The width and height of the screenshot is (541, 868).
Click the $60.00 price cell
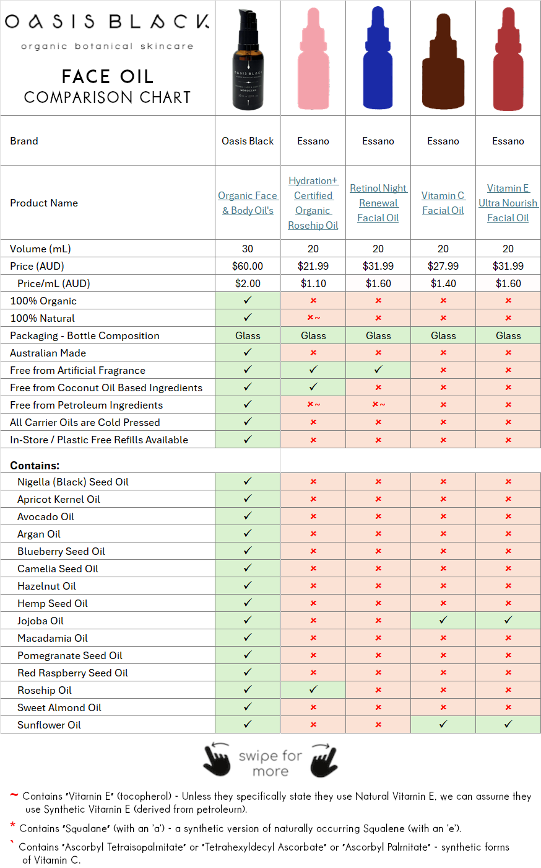pos(248,266)
